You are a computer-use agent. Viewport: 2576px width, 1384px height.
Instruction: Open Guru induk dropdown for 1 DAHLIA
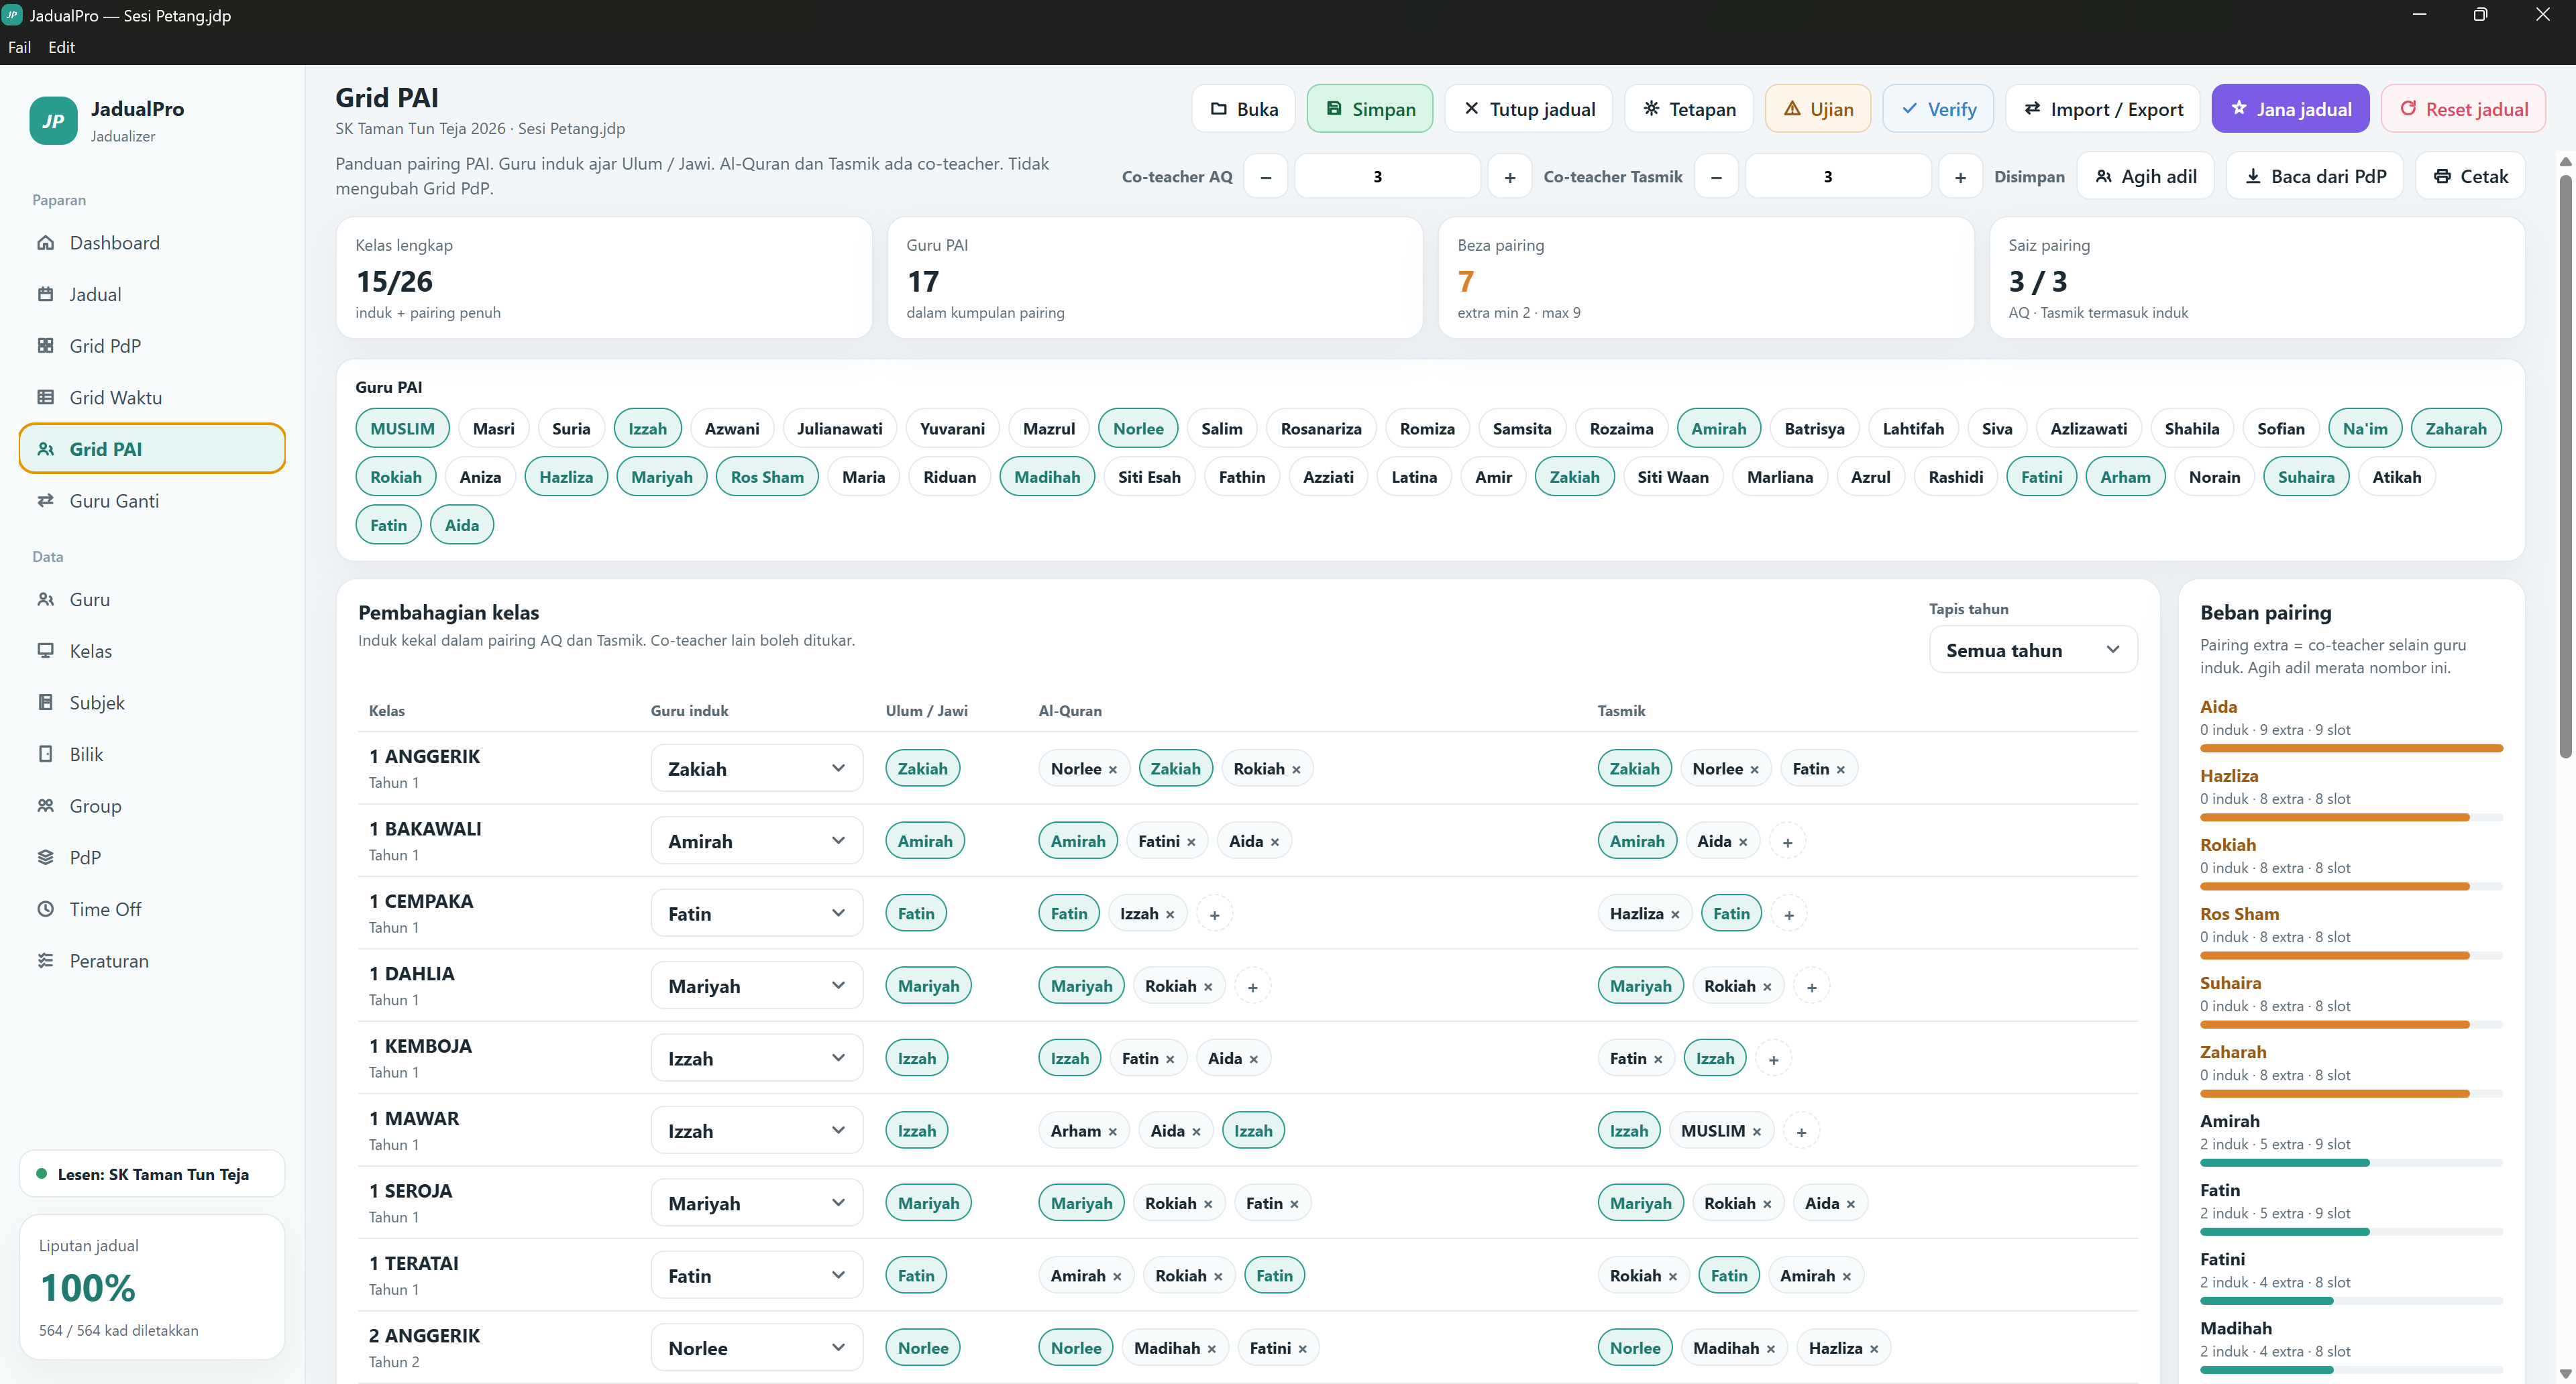[756, 986]
